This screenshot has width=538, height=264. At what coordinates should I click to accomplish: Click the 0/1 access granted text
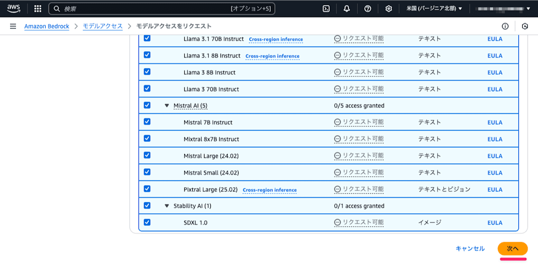pyautogui.click(x=359, y=206)
